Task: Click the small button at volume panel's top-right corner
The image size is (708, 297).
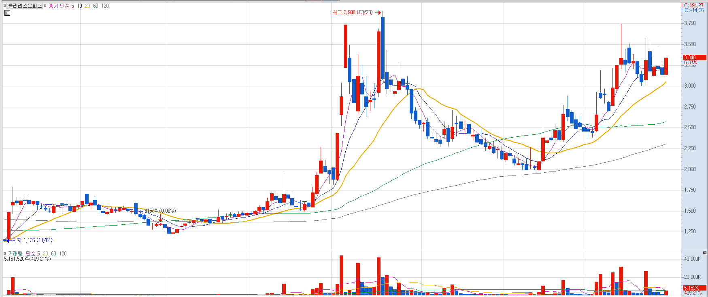Action: (704, 253)
